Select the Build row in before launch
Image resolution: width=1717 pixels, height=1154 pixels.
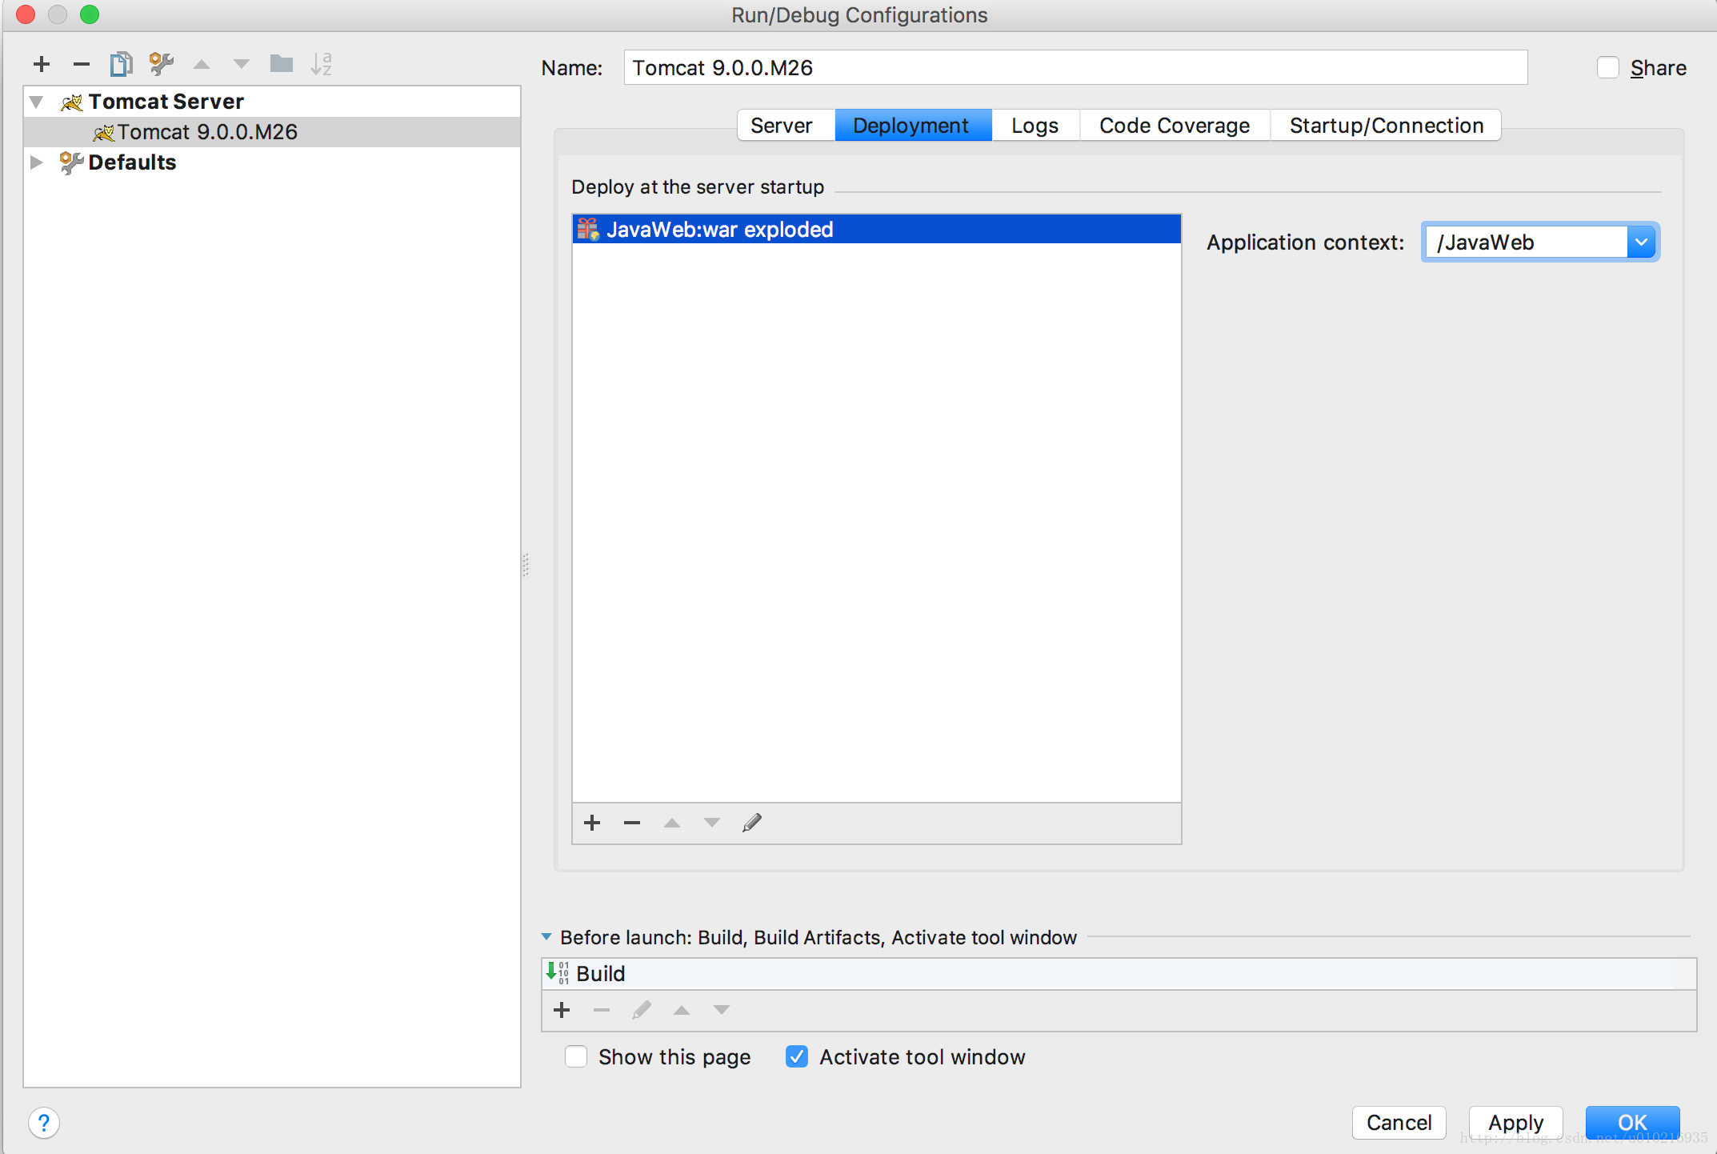[x=1119, y=973]
